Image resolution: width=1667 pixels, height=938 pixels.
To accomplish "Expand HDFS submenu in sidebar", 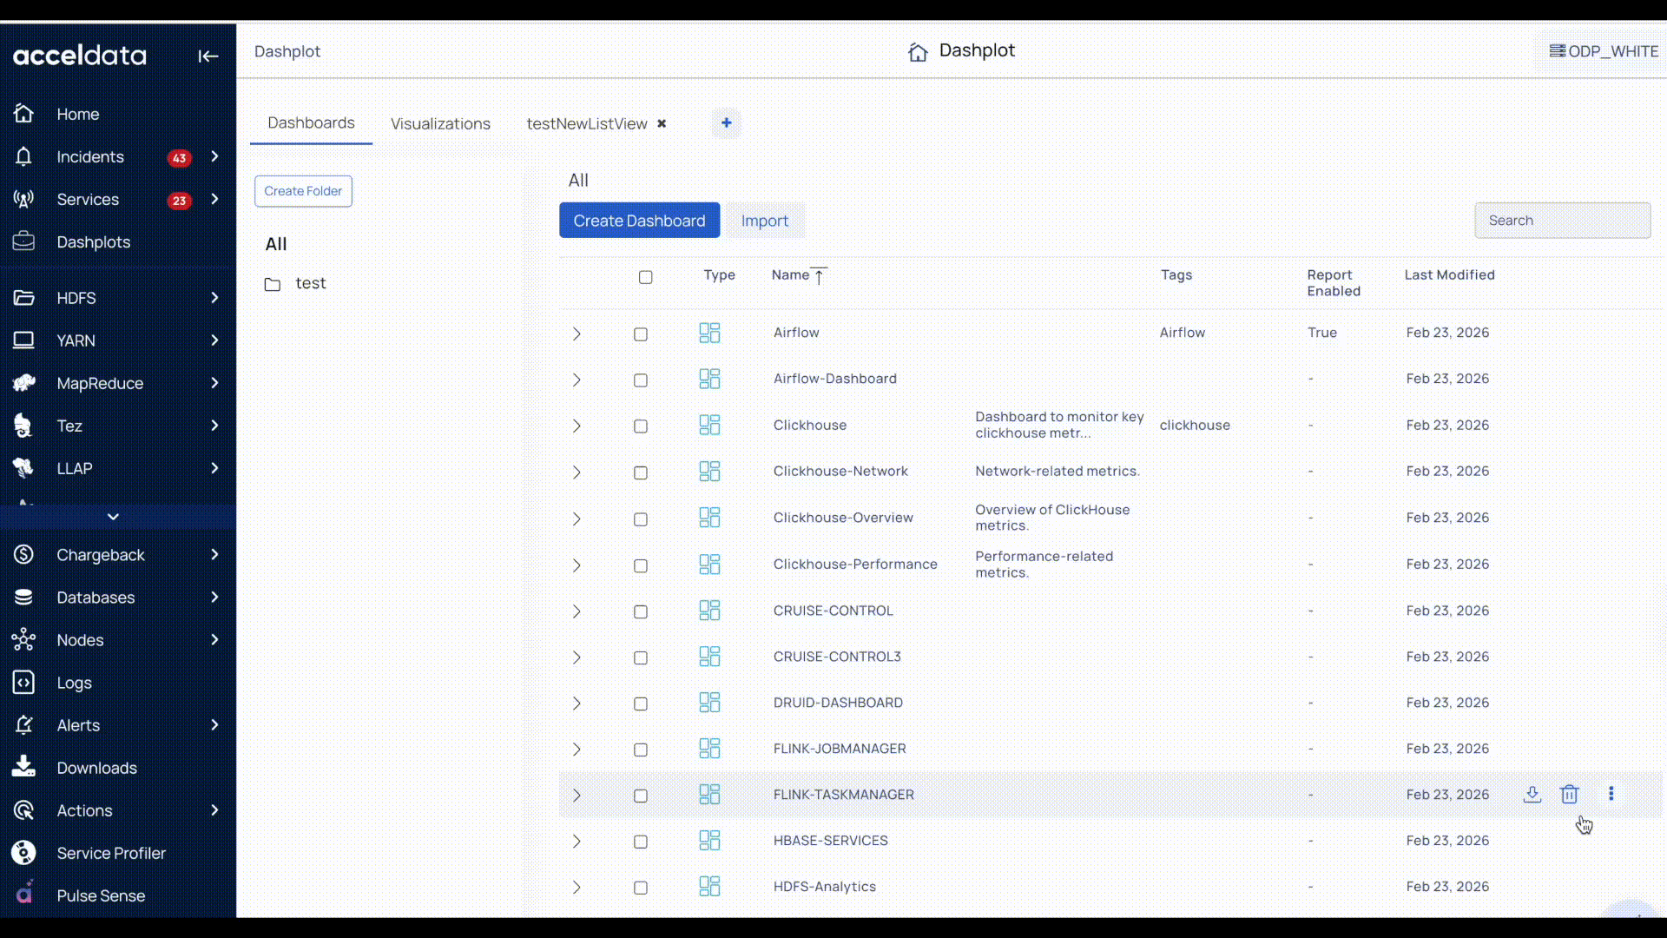I will (214, 298).
